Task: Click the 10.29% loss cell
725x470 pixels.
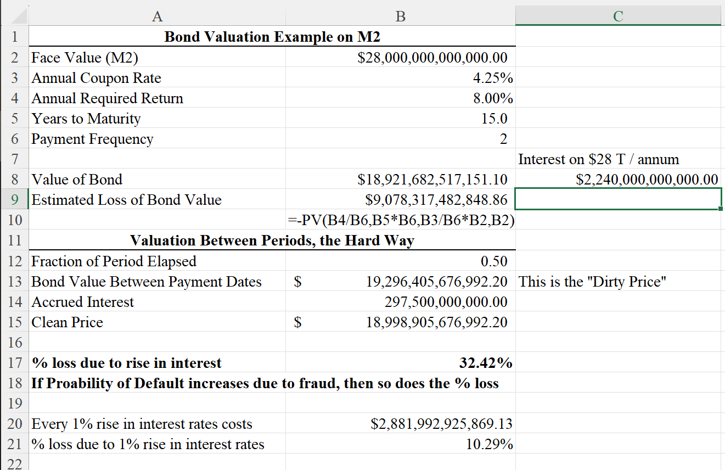Action: click(489, 444)
